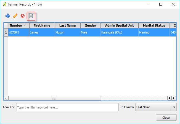The height and width of the screenshot is (124, 180).
Task: Select the Kalangala (KAL) cell
Action: pyautogui.click(x=120, y=32)
